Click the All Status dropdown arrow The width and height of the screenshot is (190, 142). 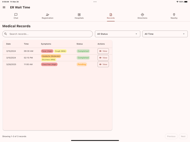136,34
